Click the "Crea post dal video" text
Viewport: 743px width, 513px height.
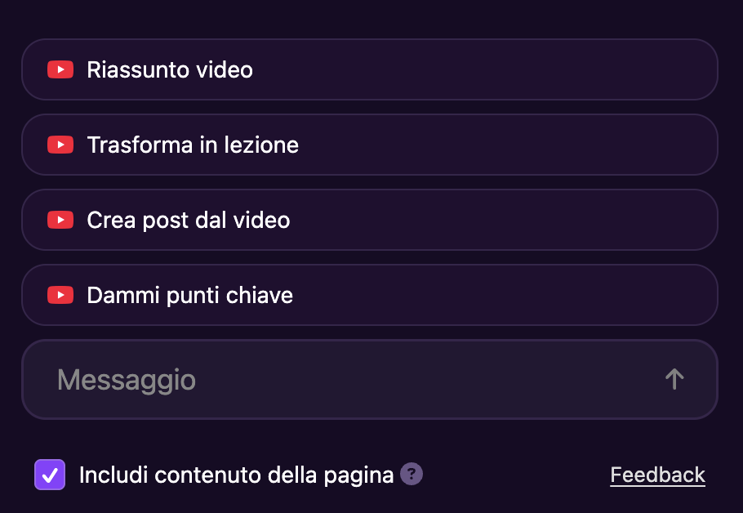[189, 221]
